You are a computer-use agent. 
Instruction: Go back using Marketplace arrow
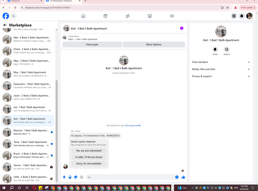coord(5,25)
